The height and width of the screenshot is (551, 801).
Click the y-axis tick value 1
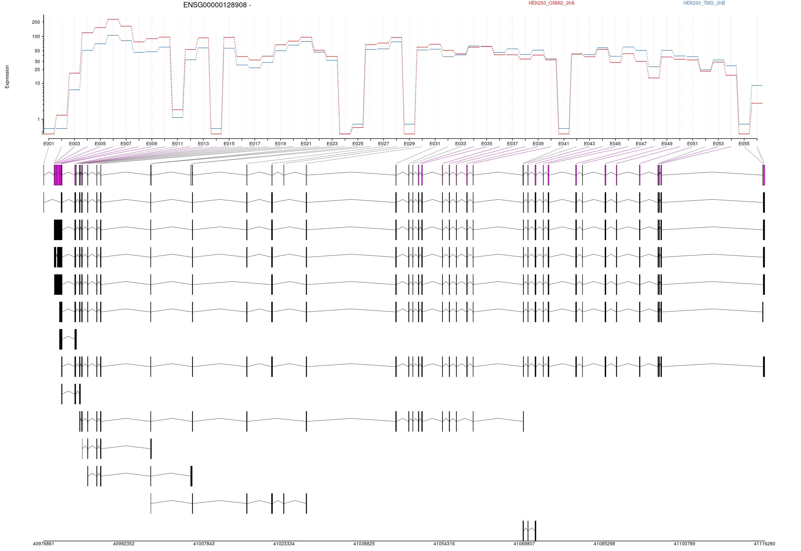point(39,120)
